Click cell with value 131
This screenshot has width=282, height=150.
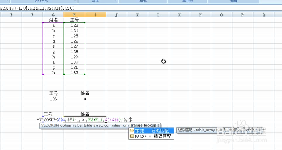pyautogui.click(x=74, y=67)
